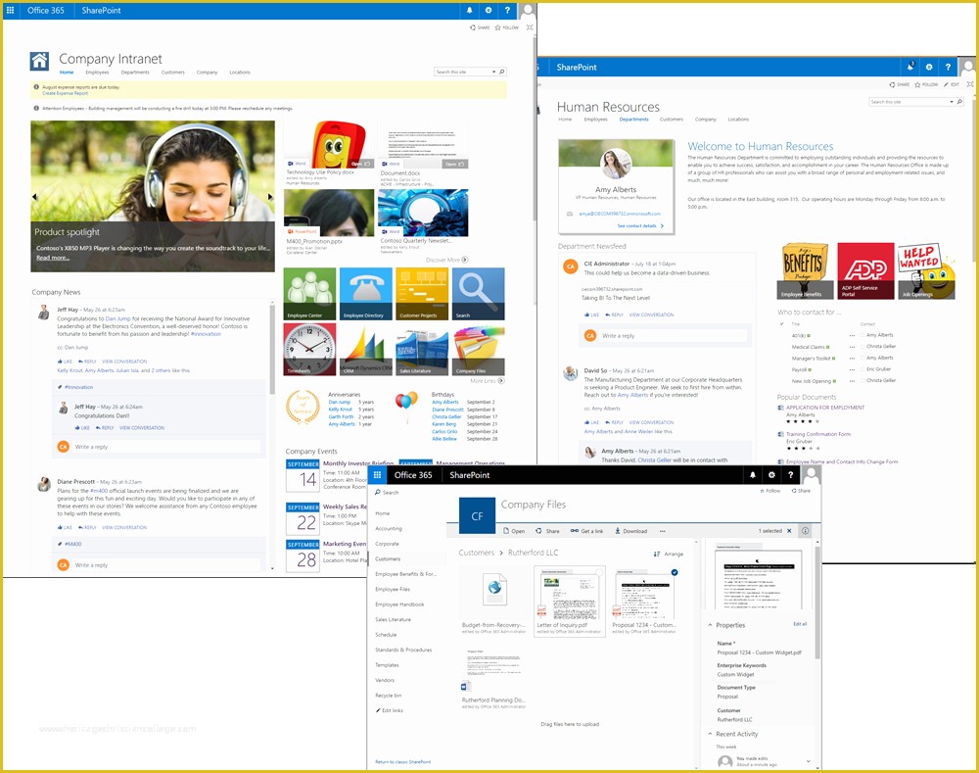
Task: Open help icon in Company Files window
Action: 790,475
